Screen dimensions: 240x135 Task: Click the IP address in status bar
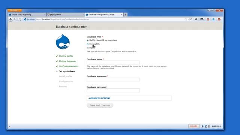point(216,126)
